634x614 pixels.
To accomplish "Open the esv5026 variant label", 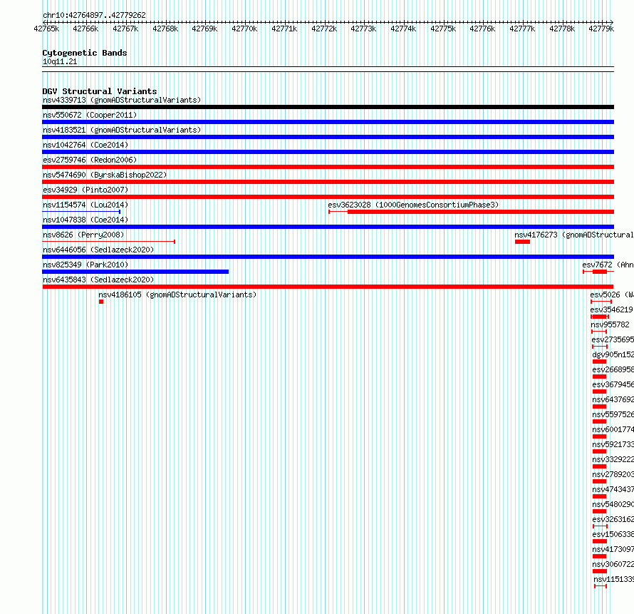I will coord(612,295).
